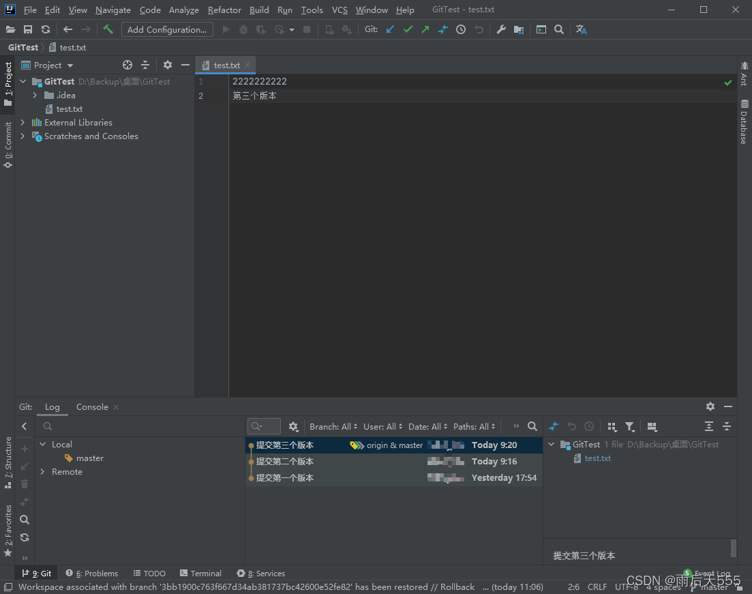
Task: Click Expand All icon in changes panel
Action: point(709,426)
